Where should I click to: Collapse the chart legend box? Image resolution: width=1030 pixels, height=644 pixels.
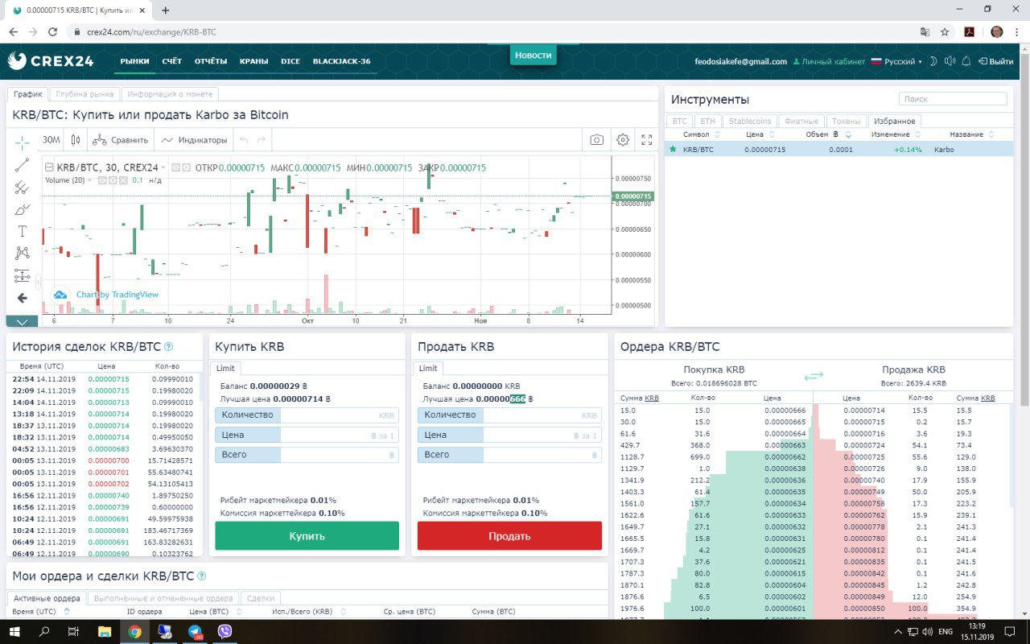tap(48, 167)
